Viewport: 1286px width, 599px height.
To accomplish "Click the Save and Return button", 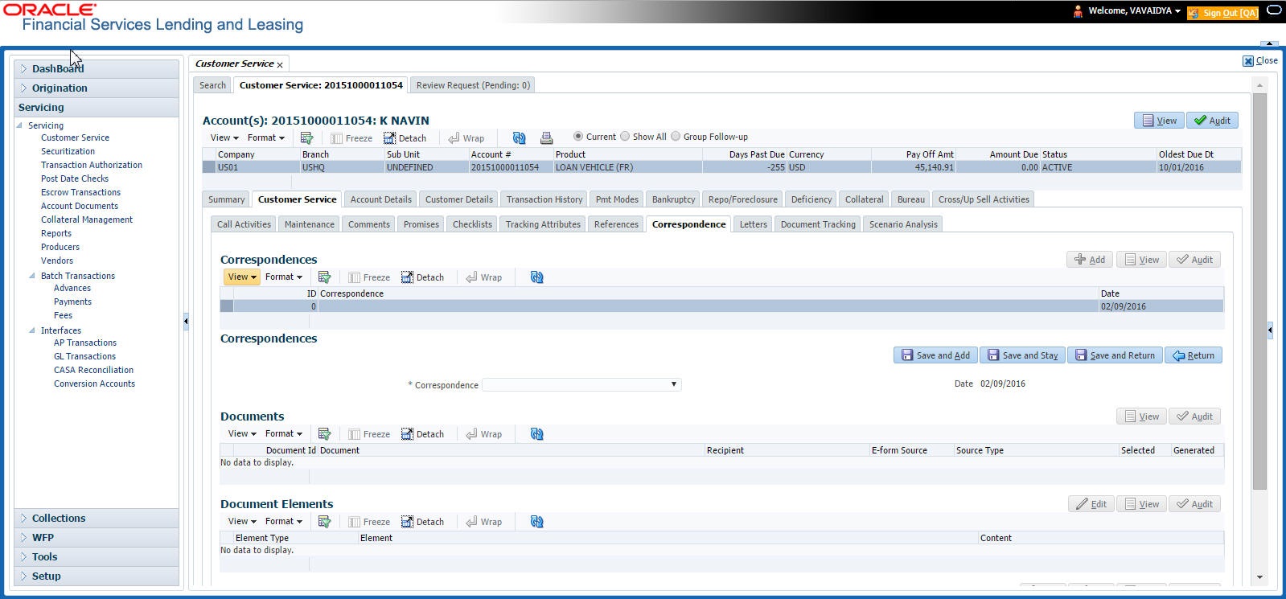I will click(x=1115, y=355).
